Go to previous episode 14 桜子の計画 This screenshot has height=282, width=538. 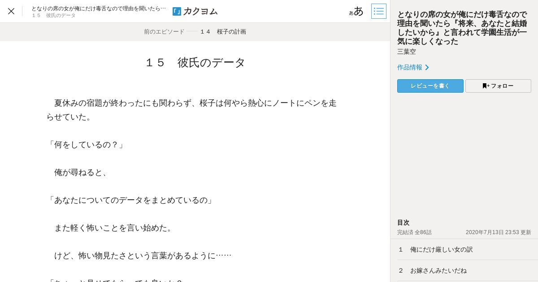(195, 32)
